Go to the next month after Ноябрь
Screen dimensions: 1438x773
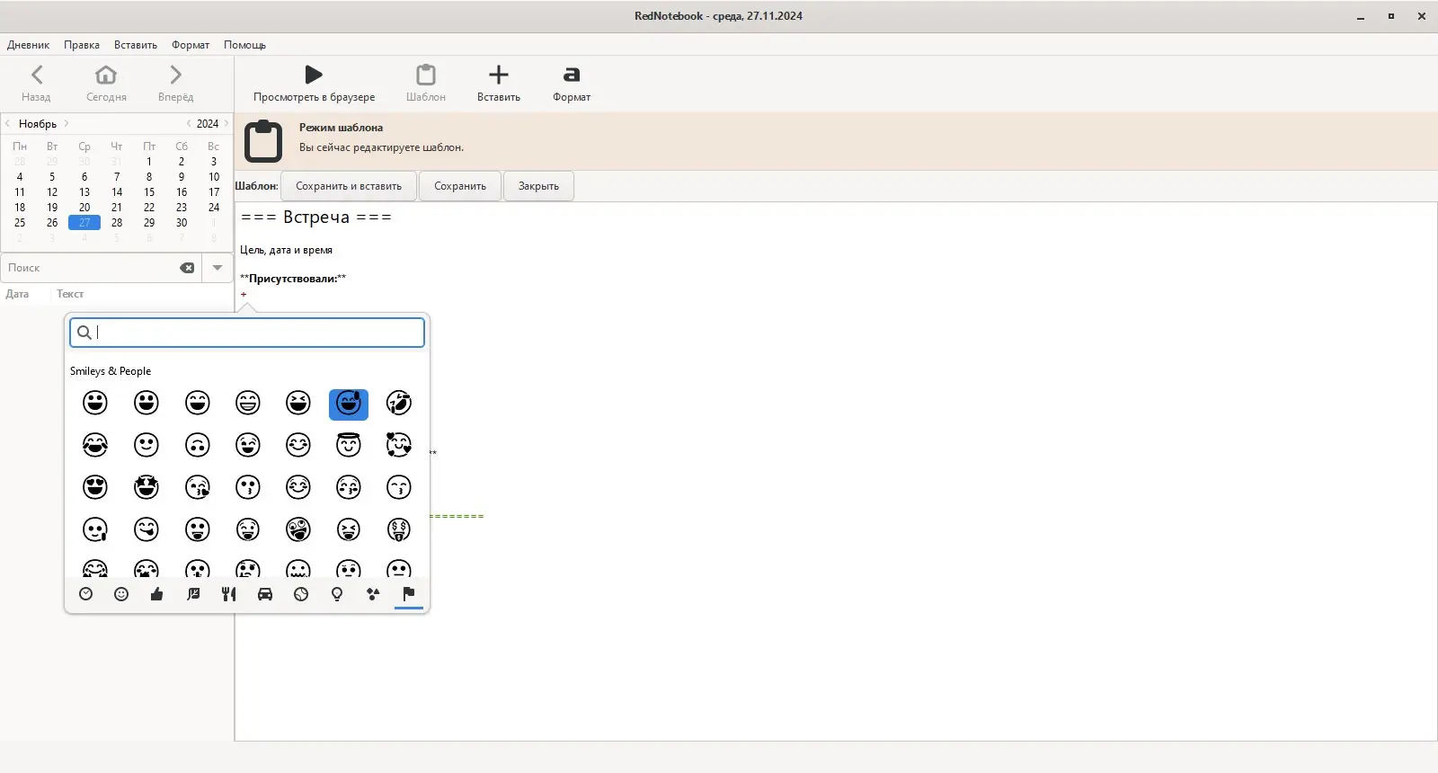[x=67, y=123]
